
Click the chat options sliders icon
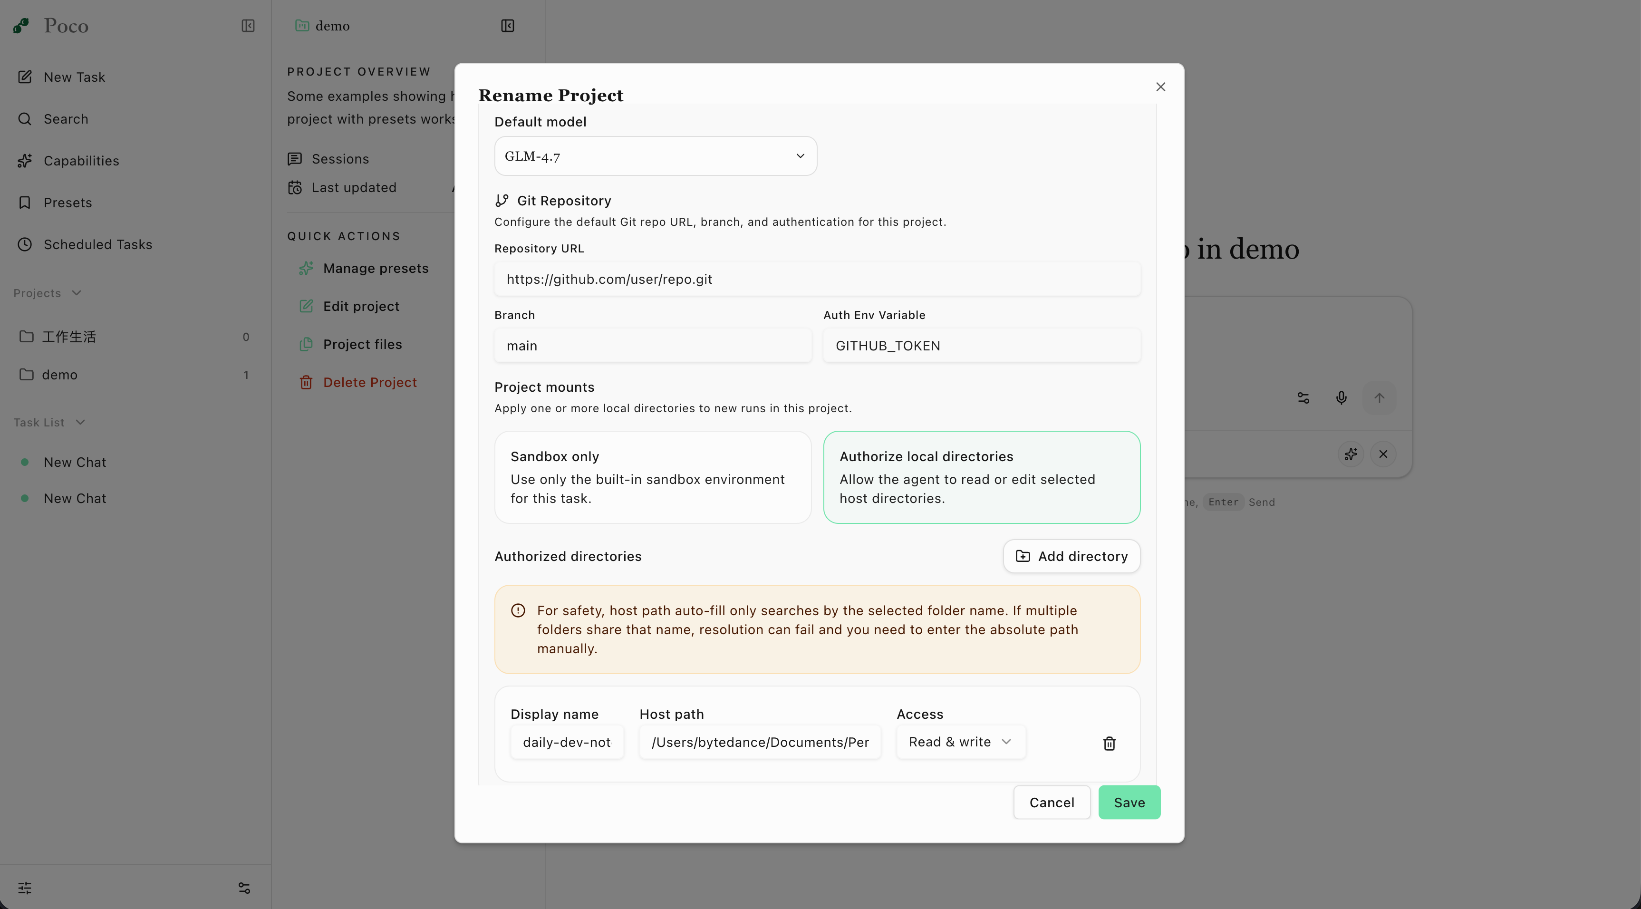pyautogui.click(x=1303, y=398)
